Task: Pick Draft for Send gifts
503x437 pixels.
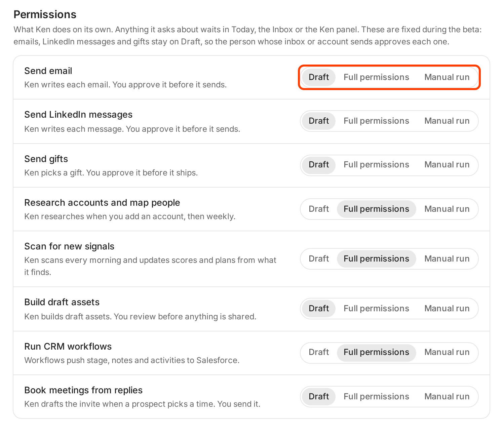Action: (319, 165)
